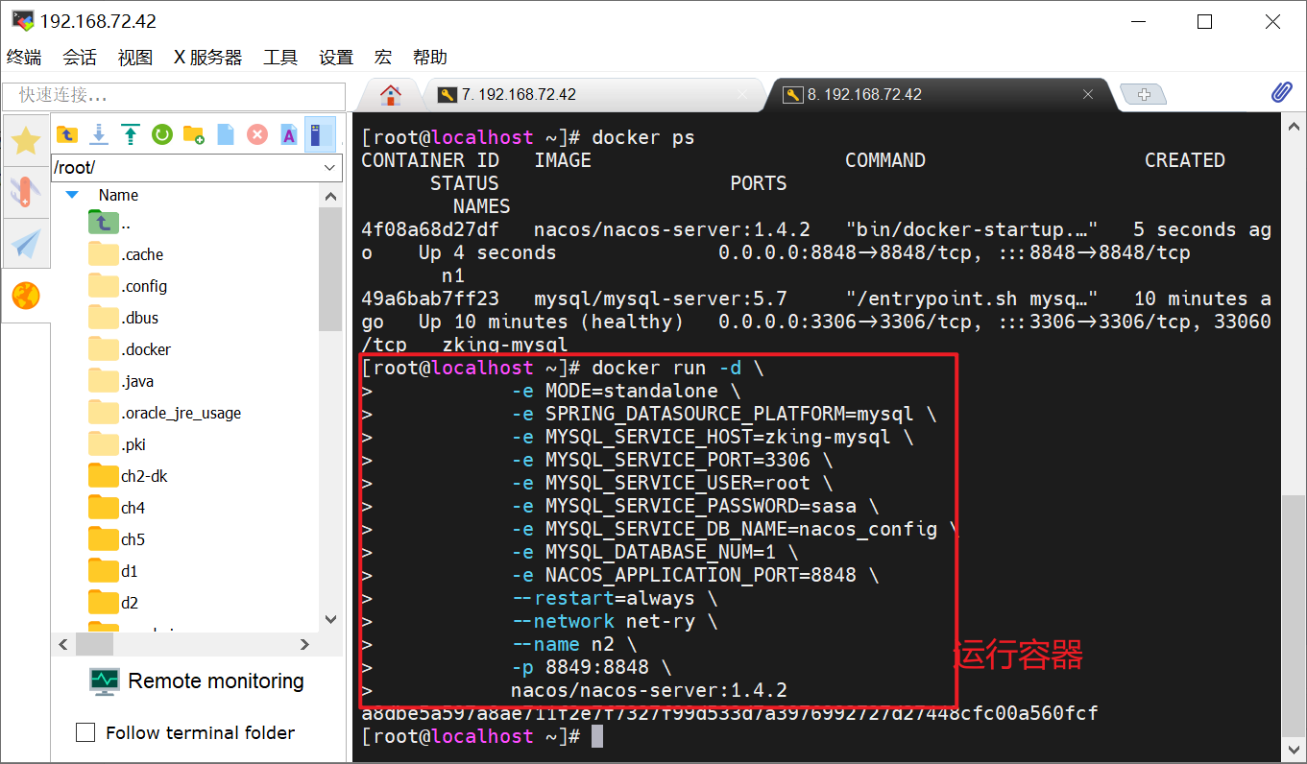Enable Follow terminal folder checkbox
This screenshot has width=1307, height=764.
point(85,732)
